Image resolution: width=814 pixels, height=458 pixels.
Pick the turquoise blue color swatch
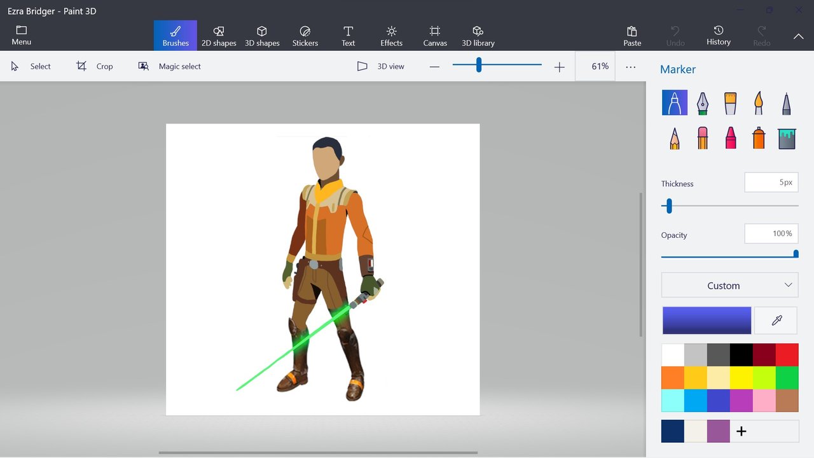coord(696,401)
